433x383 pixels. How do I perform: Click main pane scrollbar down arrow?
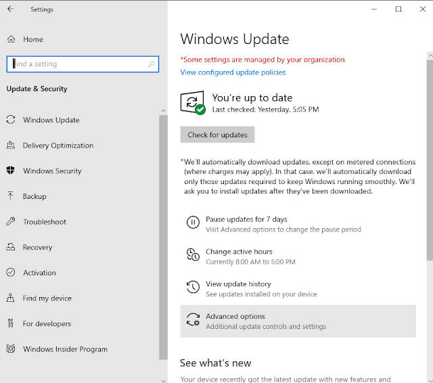point(430,380)
